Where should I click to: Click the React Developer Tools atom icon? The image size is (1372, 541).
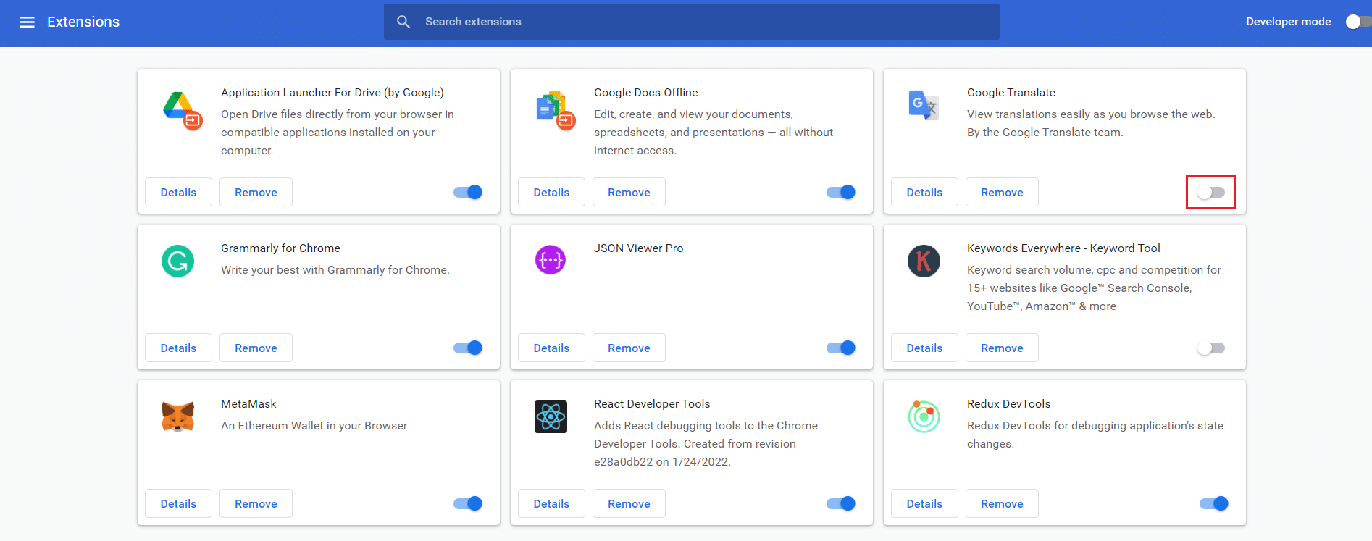coord(551,416)
